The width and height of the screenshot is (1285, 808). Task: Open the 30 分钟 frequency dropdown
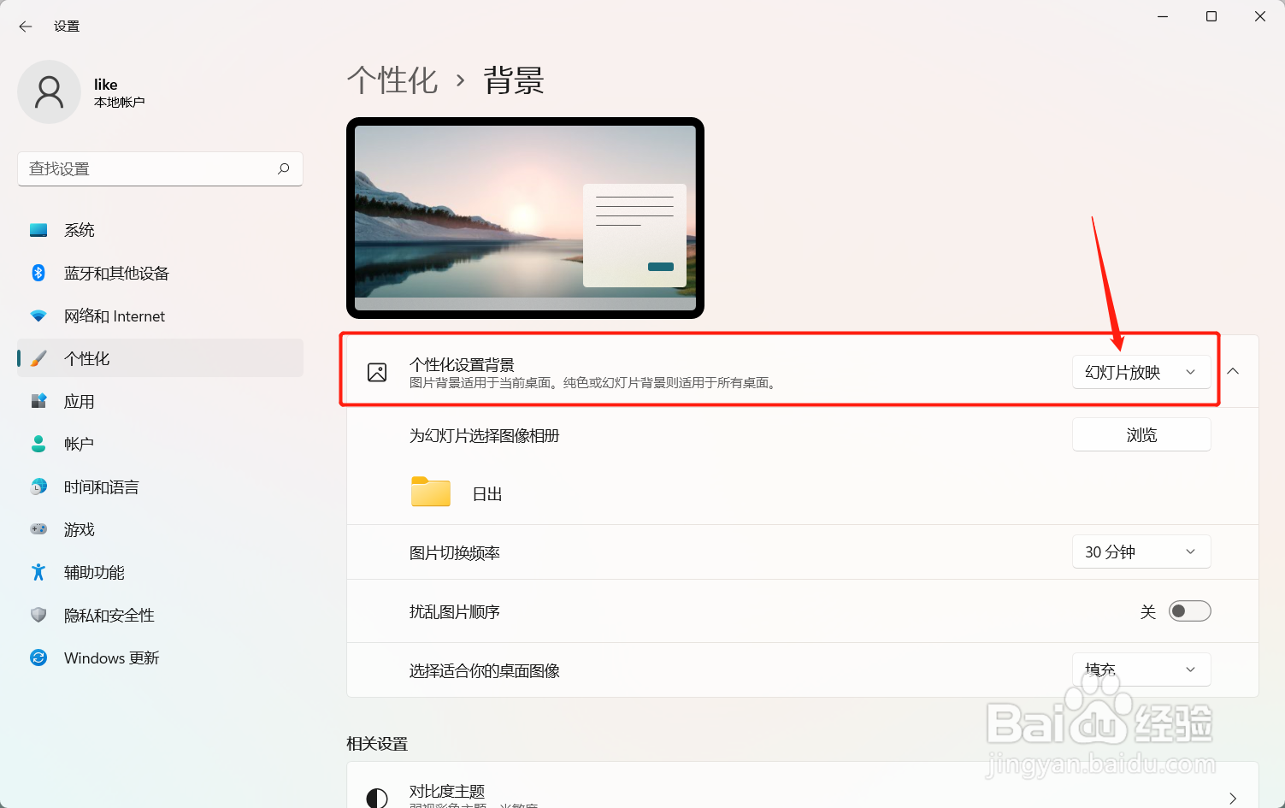(x=1141, y=551)
